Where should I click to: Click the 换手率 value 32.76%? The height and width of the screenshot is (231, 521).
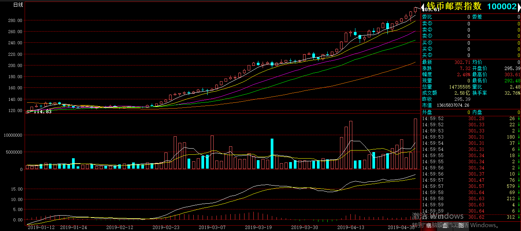click(x=513, y=93)
